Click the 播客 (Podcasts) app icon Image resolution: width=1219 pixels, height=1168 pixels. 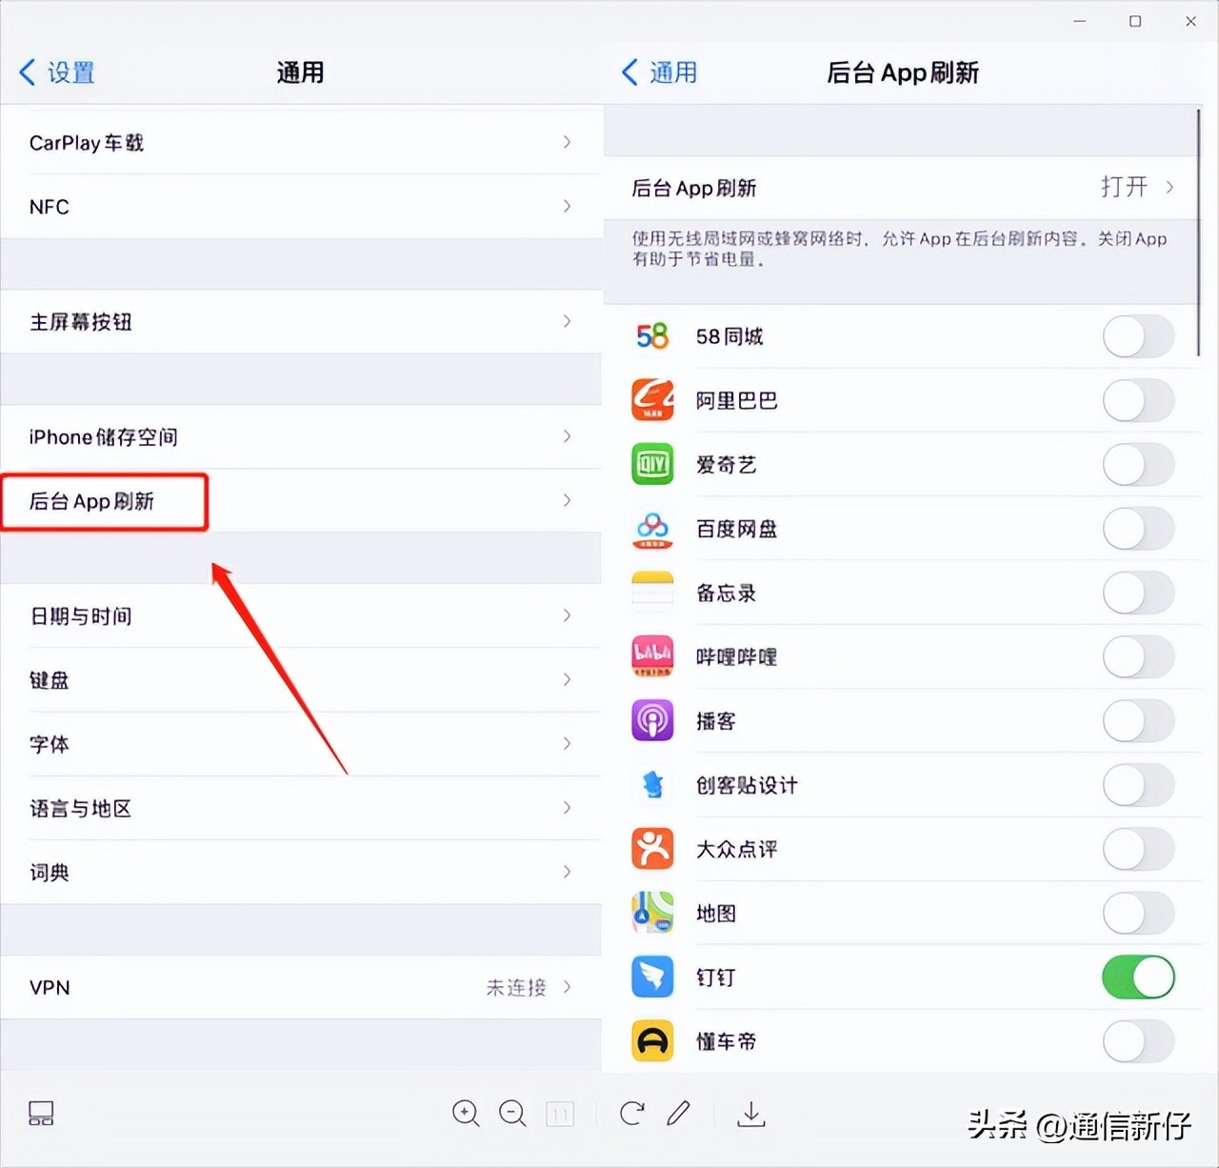coord(651,721)
